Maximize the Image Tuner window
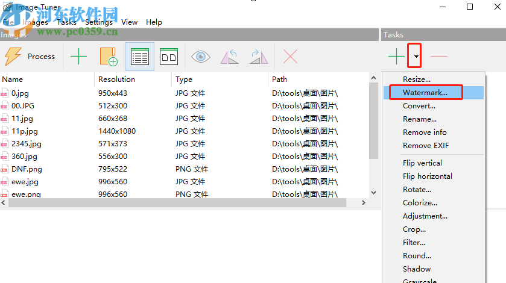Screen dimensions: 506x283 [x=470, y=7]
